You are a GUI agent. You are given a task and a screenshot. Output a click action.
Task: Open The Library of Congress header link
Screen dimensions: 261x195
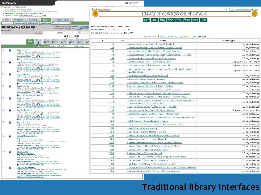point(101,9)
